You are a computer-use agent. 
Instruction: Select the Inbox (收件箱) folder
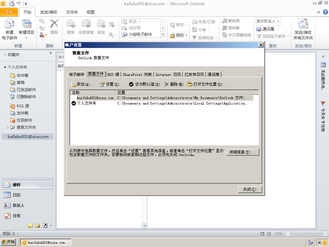coord(22,75)
